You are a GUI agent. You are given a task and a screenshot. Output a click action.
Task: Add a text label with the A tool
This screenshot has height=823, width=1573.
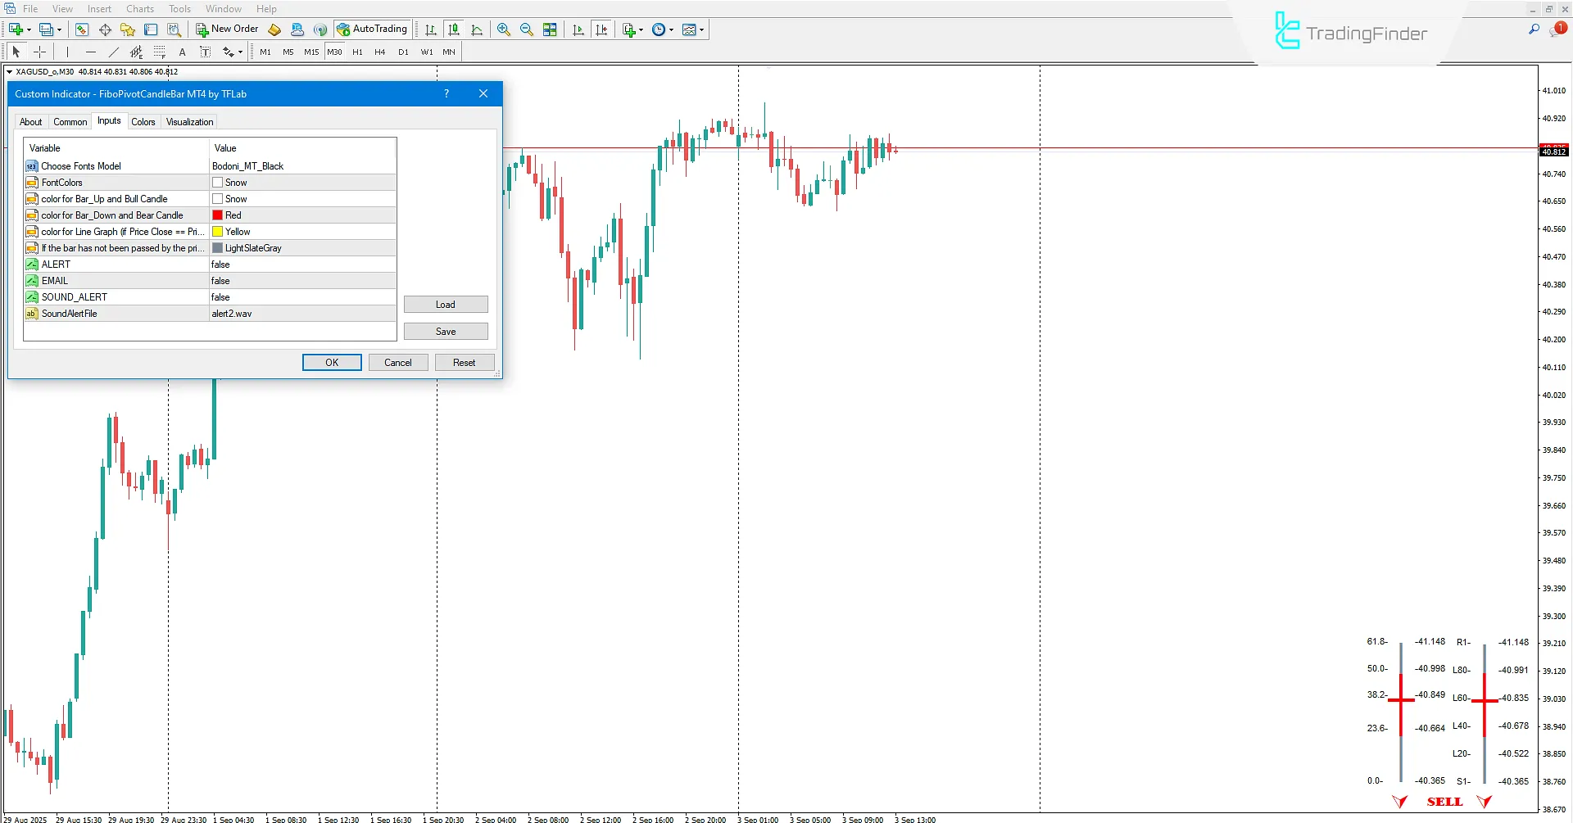point(182,52)
